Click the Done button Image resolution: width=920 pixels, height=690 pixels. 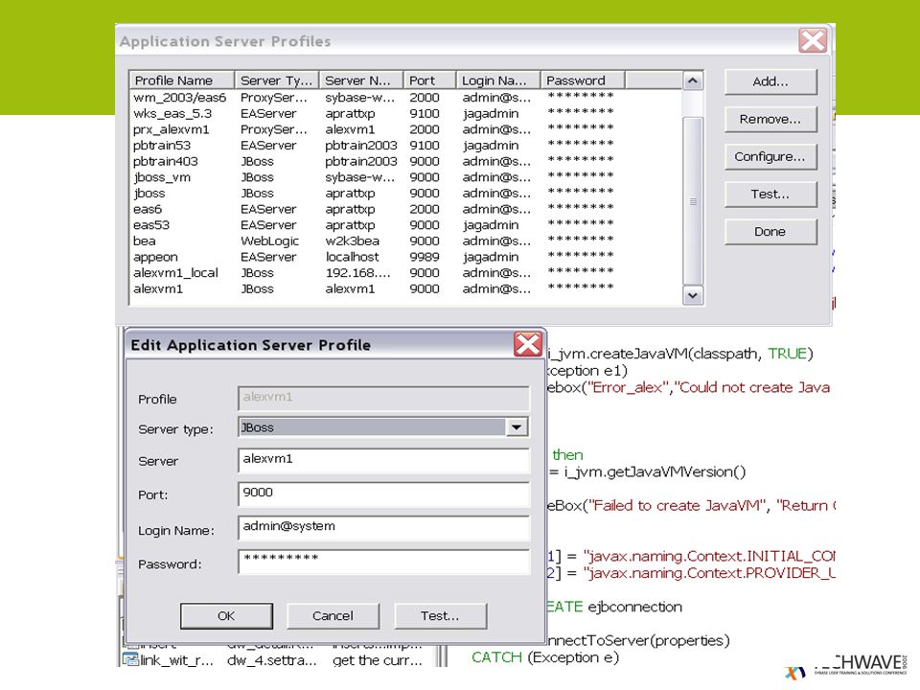coord(770,232)
